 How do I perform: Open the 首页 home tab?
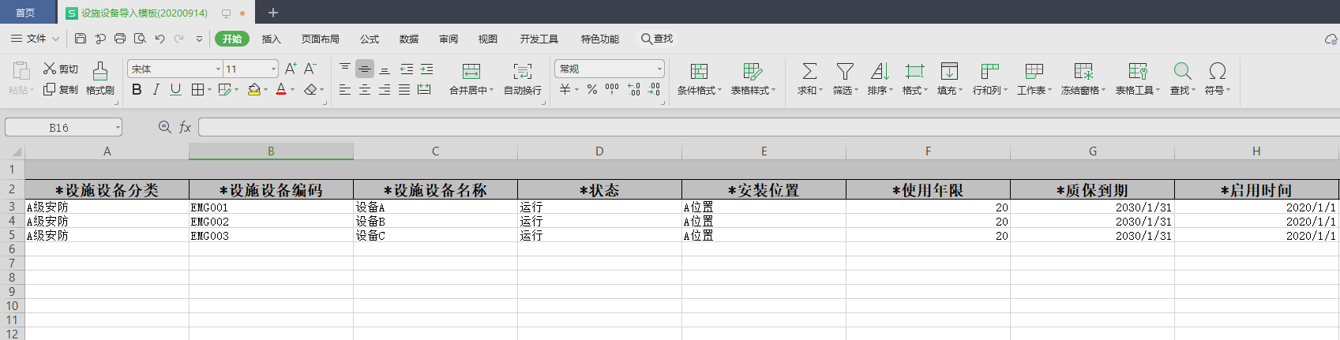(x=25, y=13)
